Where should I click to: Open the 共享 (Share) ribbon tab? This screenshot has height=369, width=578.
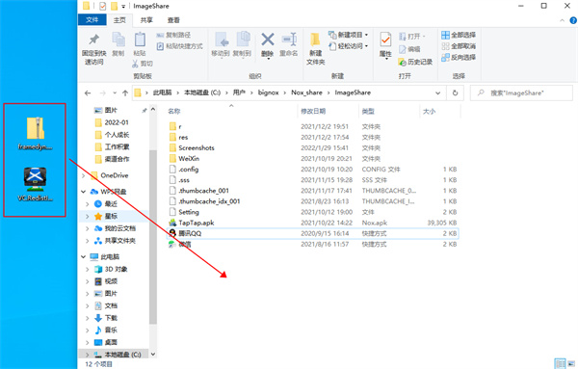pos(146,20)
